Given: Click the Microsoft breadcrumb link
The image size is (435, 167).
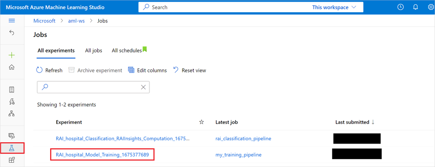Looking at the screenshot, I should (x=44, y=21).
